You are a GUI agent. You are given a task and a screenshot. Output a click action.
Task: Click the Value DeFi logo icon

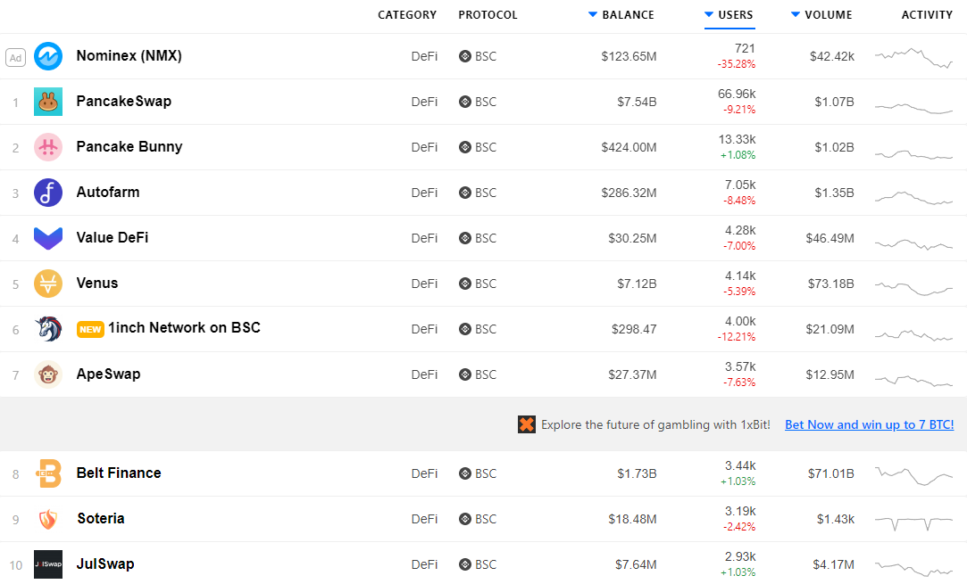(48, 238)
